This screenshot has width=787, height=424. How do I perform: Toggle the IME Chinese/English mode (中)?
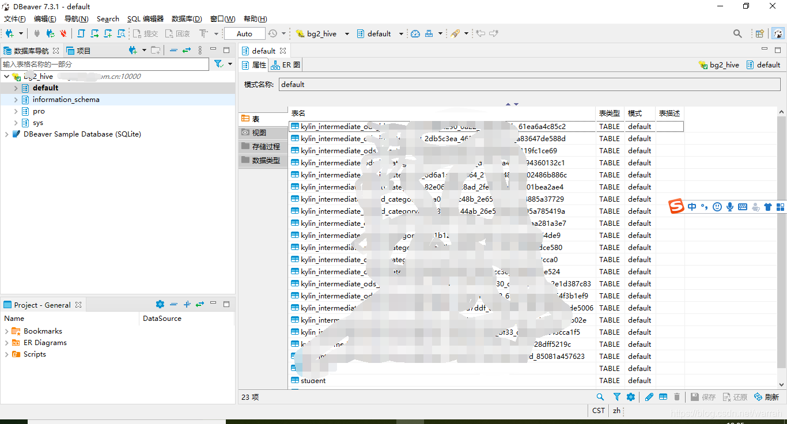[692, 206]
